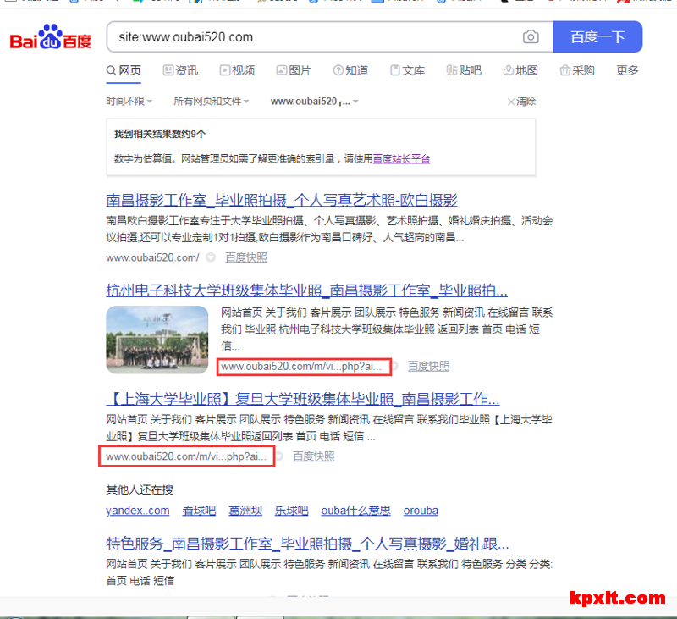Open the 地图 map tab
This screenshot has height=619, width=677.
[x=520, y=70]
